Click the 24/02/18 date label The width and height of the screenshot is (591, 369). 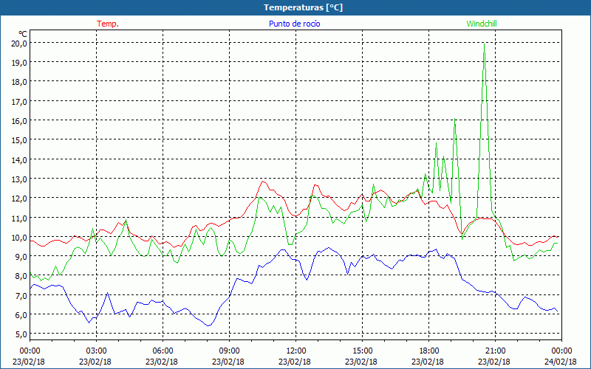561,362
